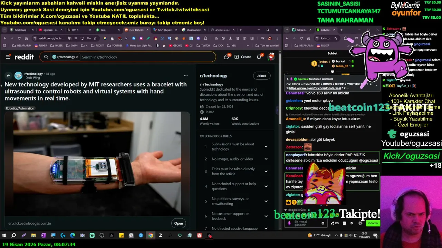Open the Windows notification center

(x=375, y=236)
